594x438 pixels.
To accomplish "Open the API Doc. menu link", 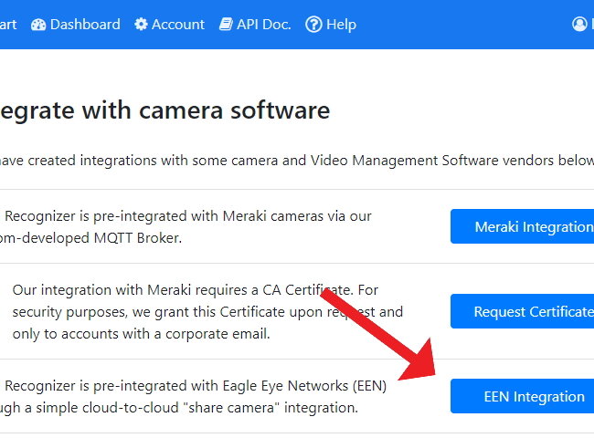I will 255,25.
